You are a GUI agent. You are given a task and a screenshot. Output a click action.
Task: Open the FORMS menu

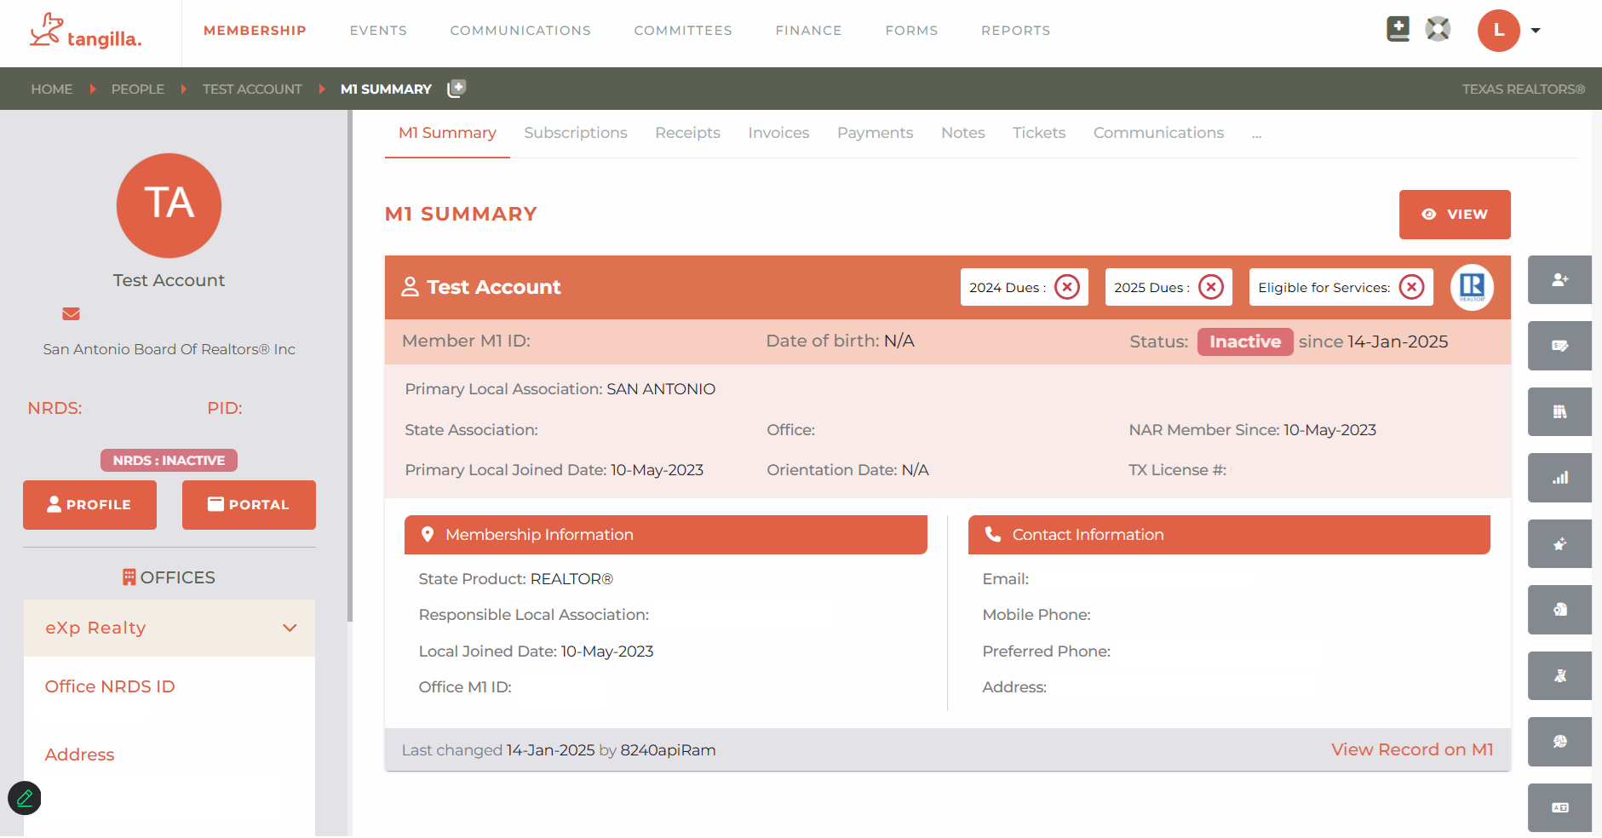[911, 31]
